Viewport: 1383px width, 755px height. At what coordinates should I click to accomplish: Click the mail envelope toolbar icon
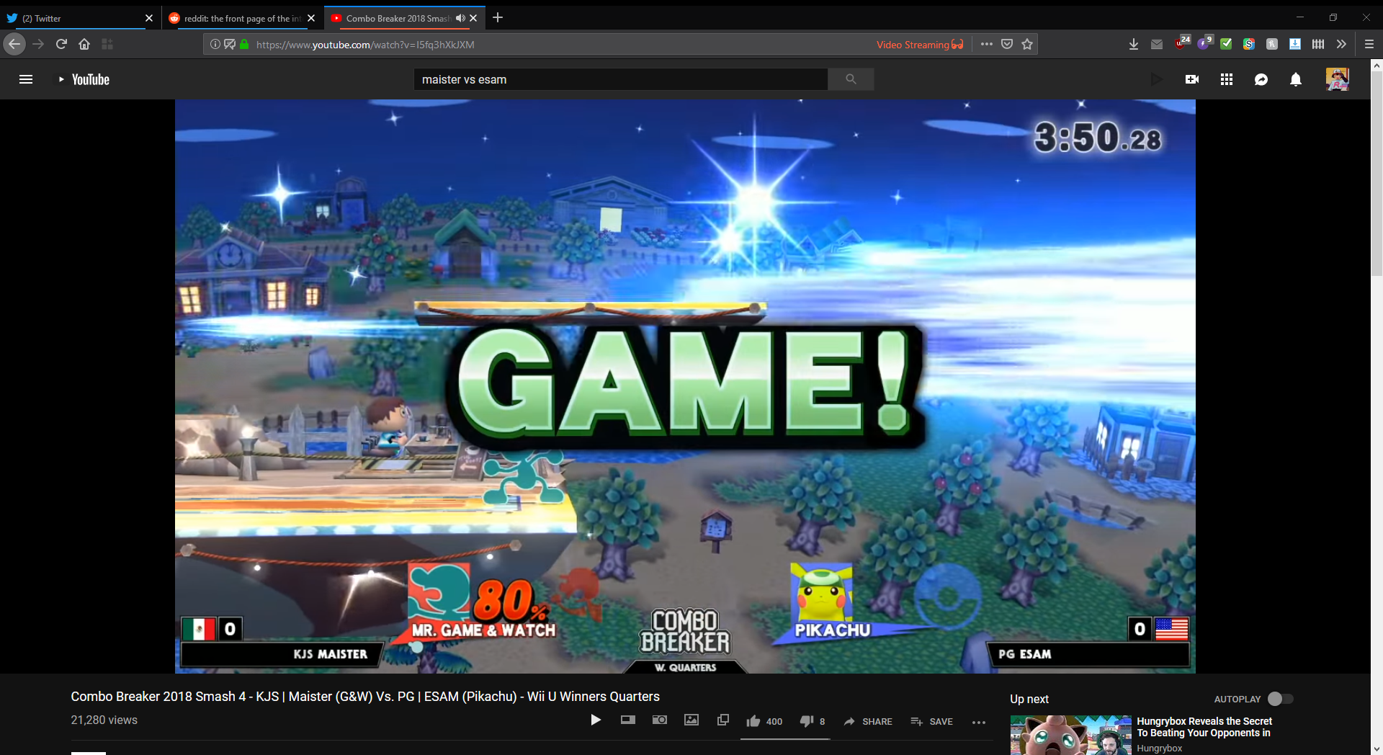point(1157,44)
